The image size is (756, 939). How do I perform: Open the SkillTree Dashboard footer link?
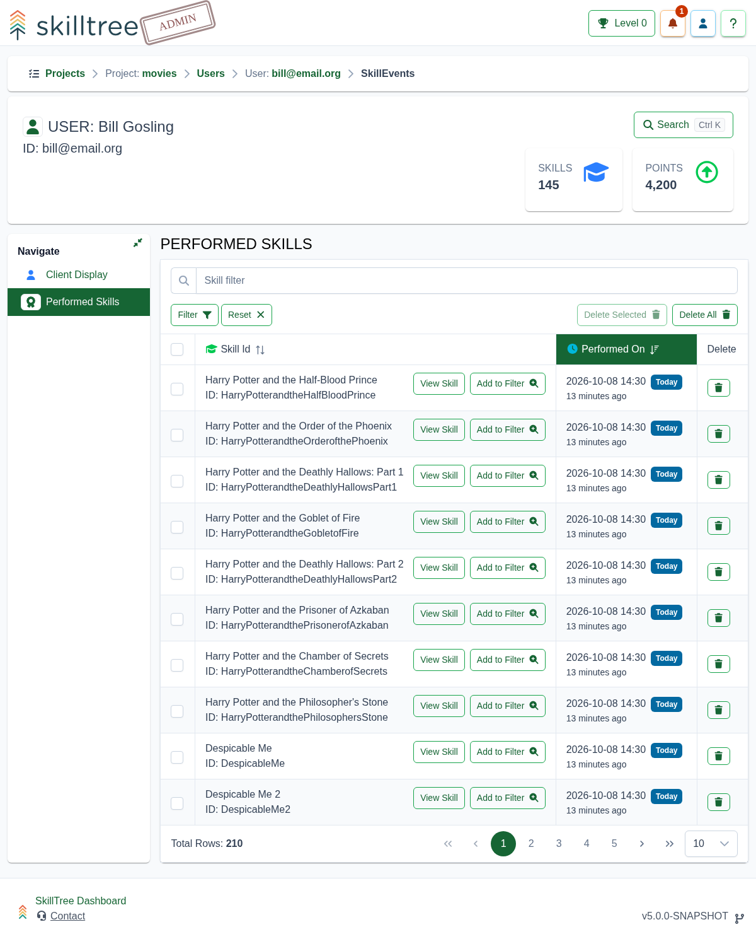click(81, 901)
